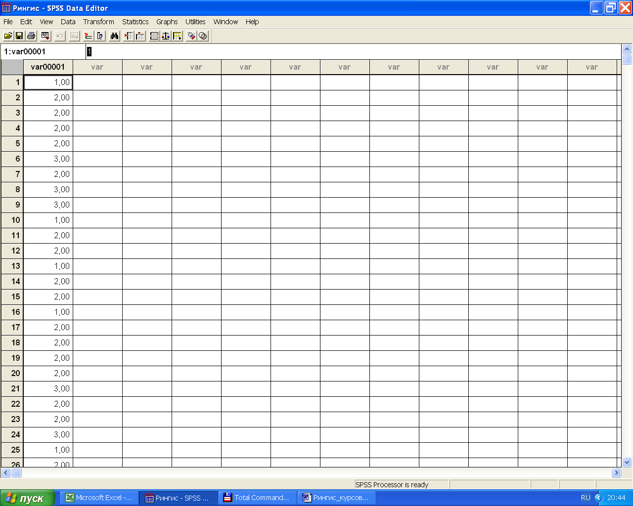Select the 2,00 value in row 18

[48, 343]
